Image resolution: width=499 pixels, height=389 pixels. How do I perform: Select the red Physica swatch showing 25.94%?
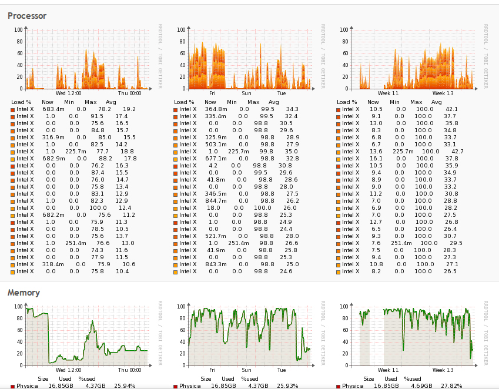[x=12, y=387]
